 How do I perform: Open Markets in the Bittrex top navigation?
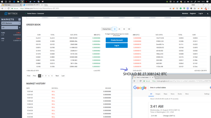coord(185,13)
